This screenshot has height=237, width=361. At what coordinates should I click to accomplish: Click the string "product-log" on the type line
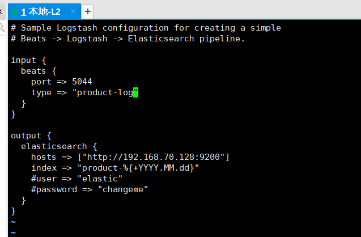(105, 92)
